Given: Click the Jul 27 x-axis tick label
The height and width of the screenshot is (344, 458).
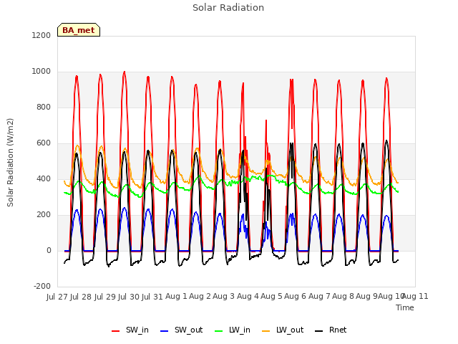Looking at the screenshot, I should click(57, 297).
